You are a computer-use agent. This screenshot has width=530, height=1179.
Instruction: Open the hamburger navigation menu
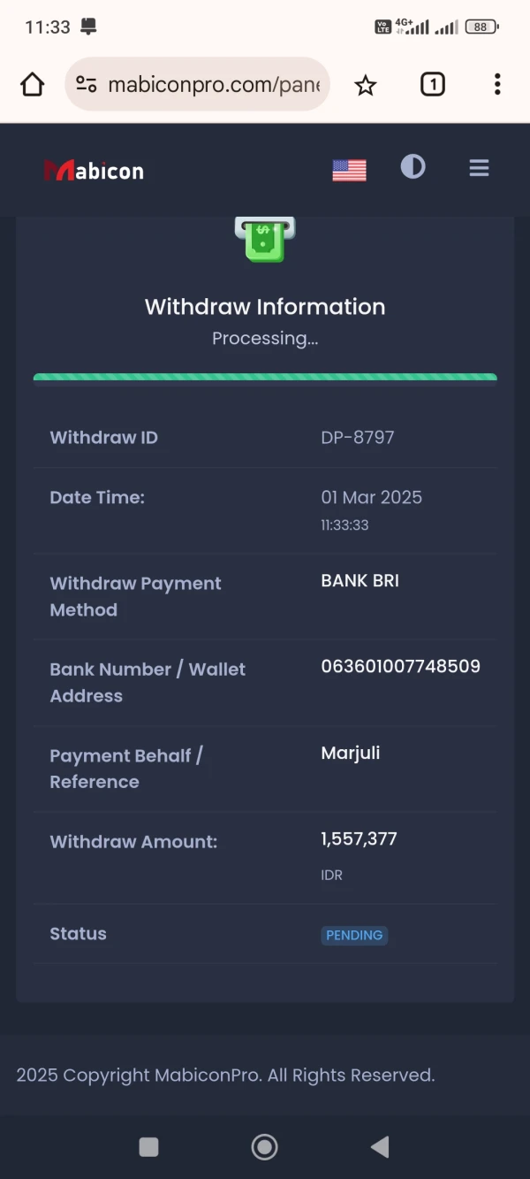tap(479, 168)
